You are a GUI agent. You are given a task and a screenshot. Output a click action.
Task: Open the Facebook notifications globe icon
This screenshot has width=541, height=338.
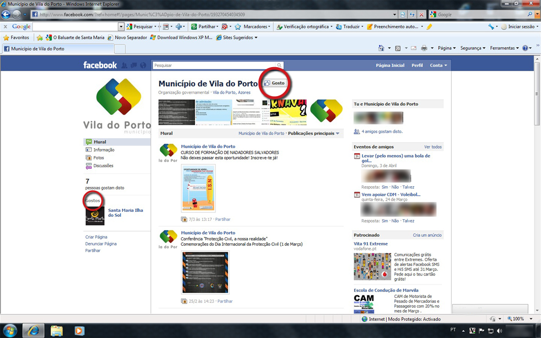[143, 65]
